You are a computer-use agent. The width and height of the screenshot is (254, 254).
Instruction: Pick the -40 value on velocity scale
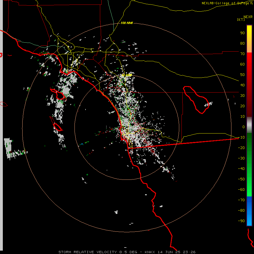click(x=241, y=169)
